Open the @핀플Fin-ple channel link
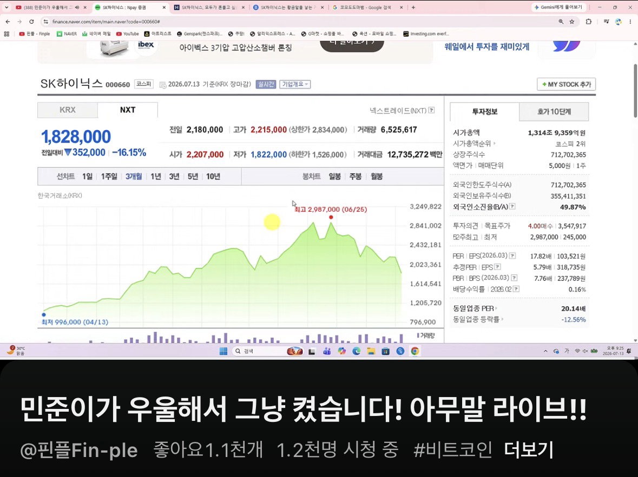638x477 pixels. tap(79, 450)
